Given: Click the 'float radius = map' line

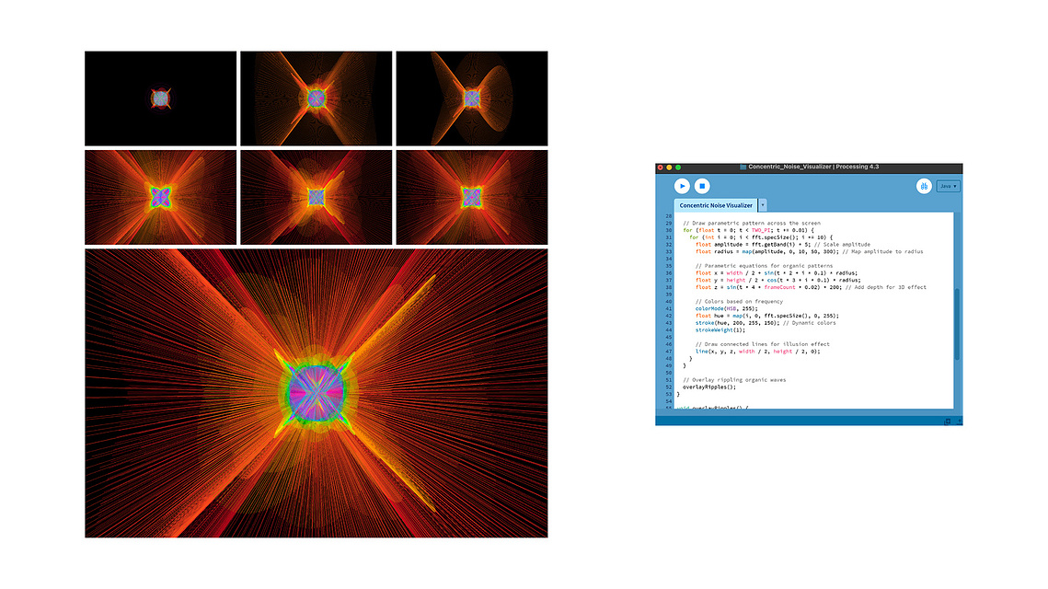Looking at the screenshot, I should tap(809, 251).
